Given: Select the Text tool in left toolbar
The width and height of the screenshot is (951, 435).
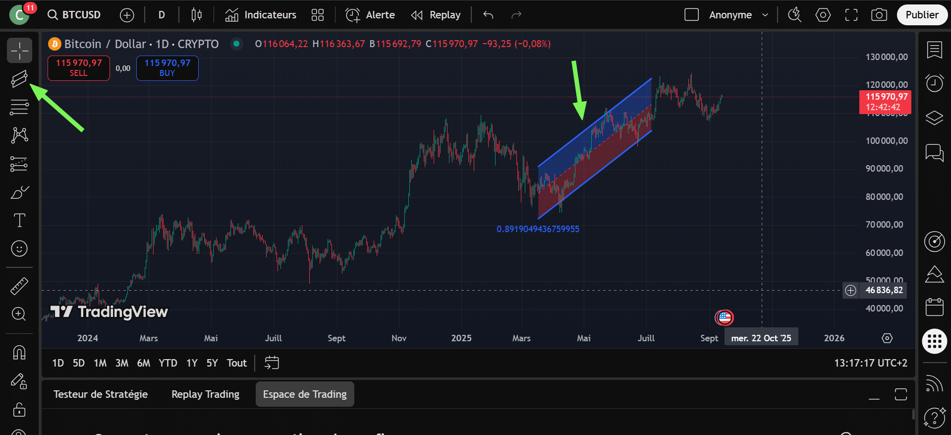Looking at the screenshot, I should [19, 220].
